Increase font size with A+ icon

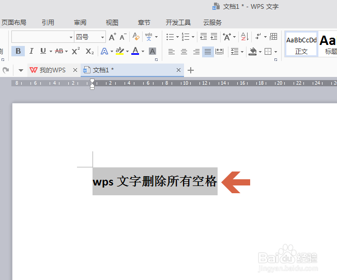pos(112,37)
